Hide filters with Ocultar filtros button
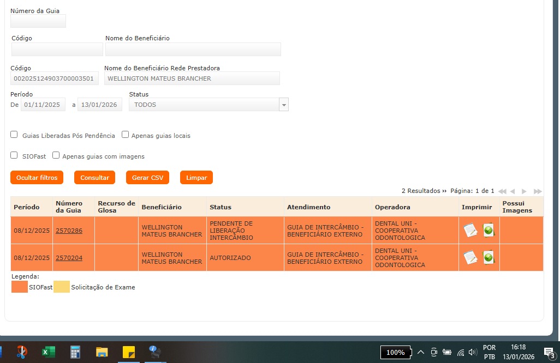The width and height of the screenshot is (560, 363). click(x=37, y=178)
